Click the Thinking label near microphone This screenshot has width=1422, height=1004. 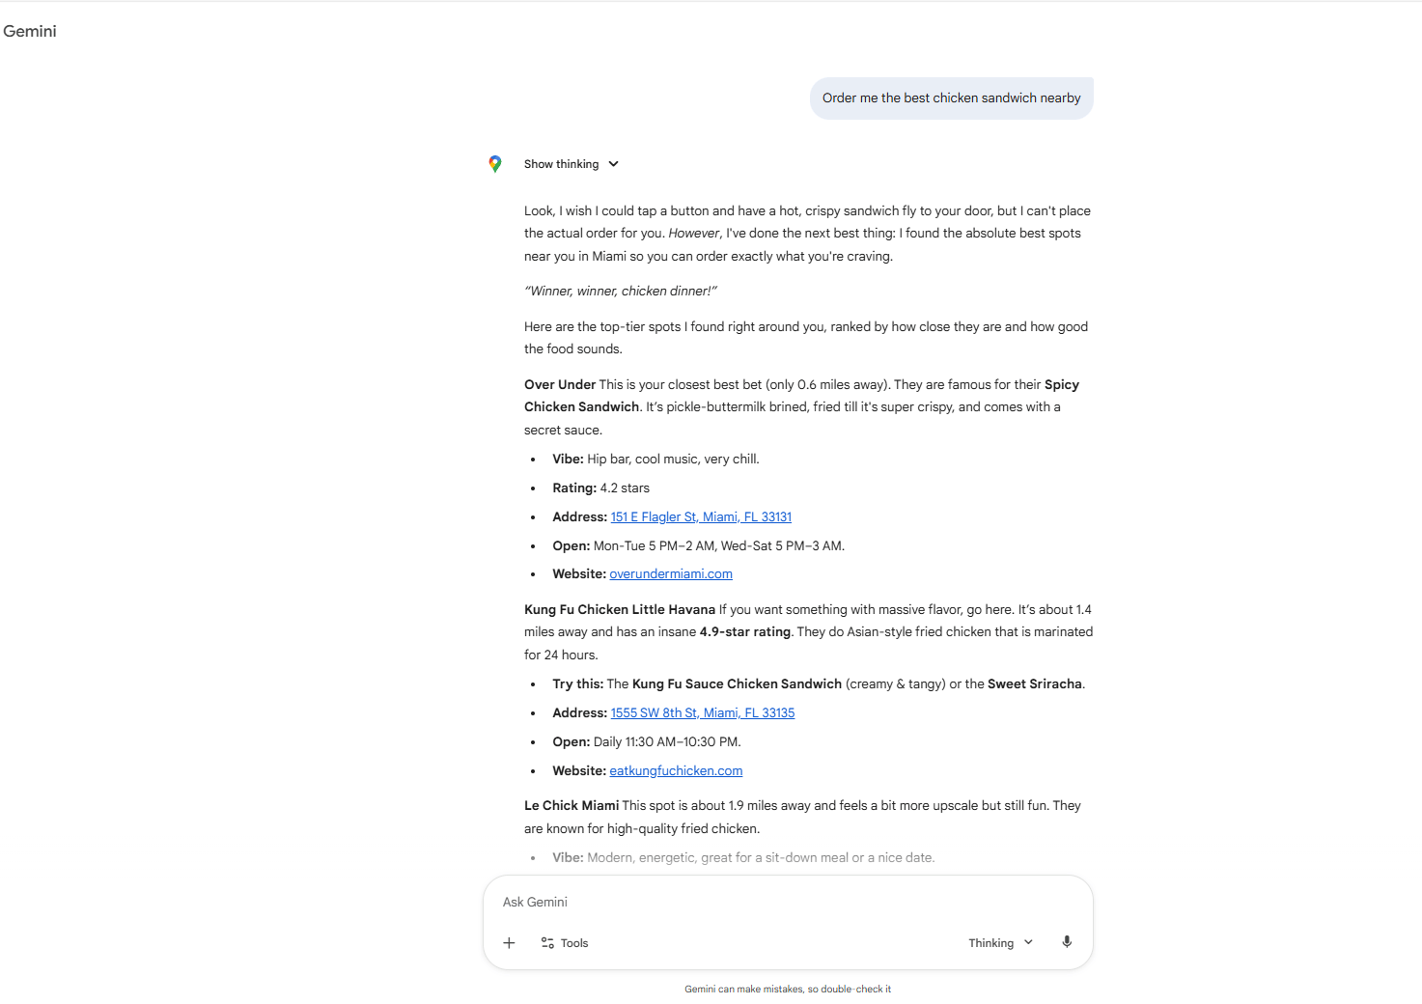click(990, 942)
